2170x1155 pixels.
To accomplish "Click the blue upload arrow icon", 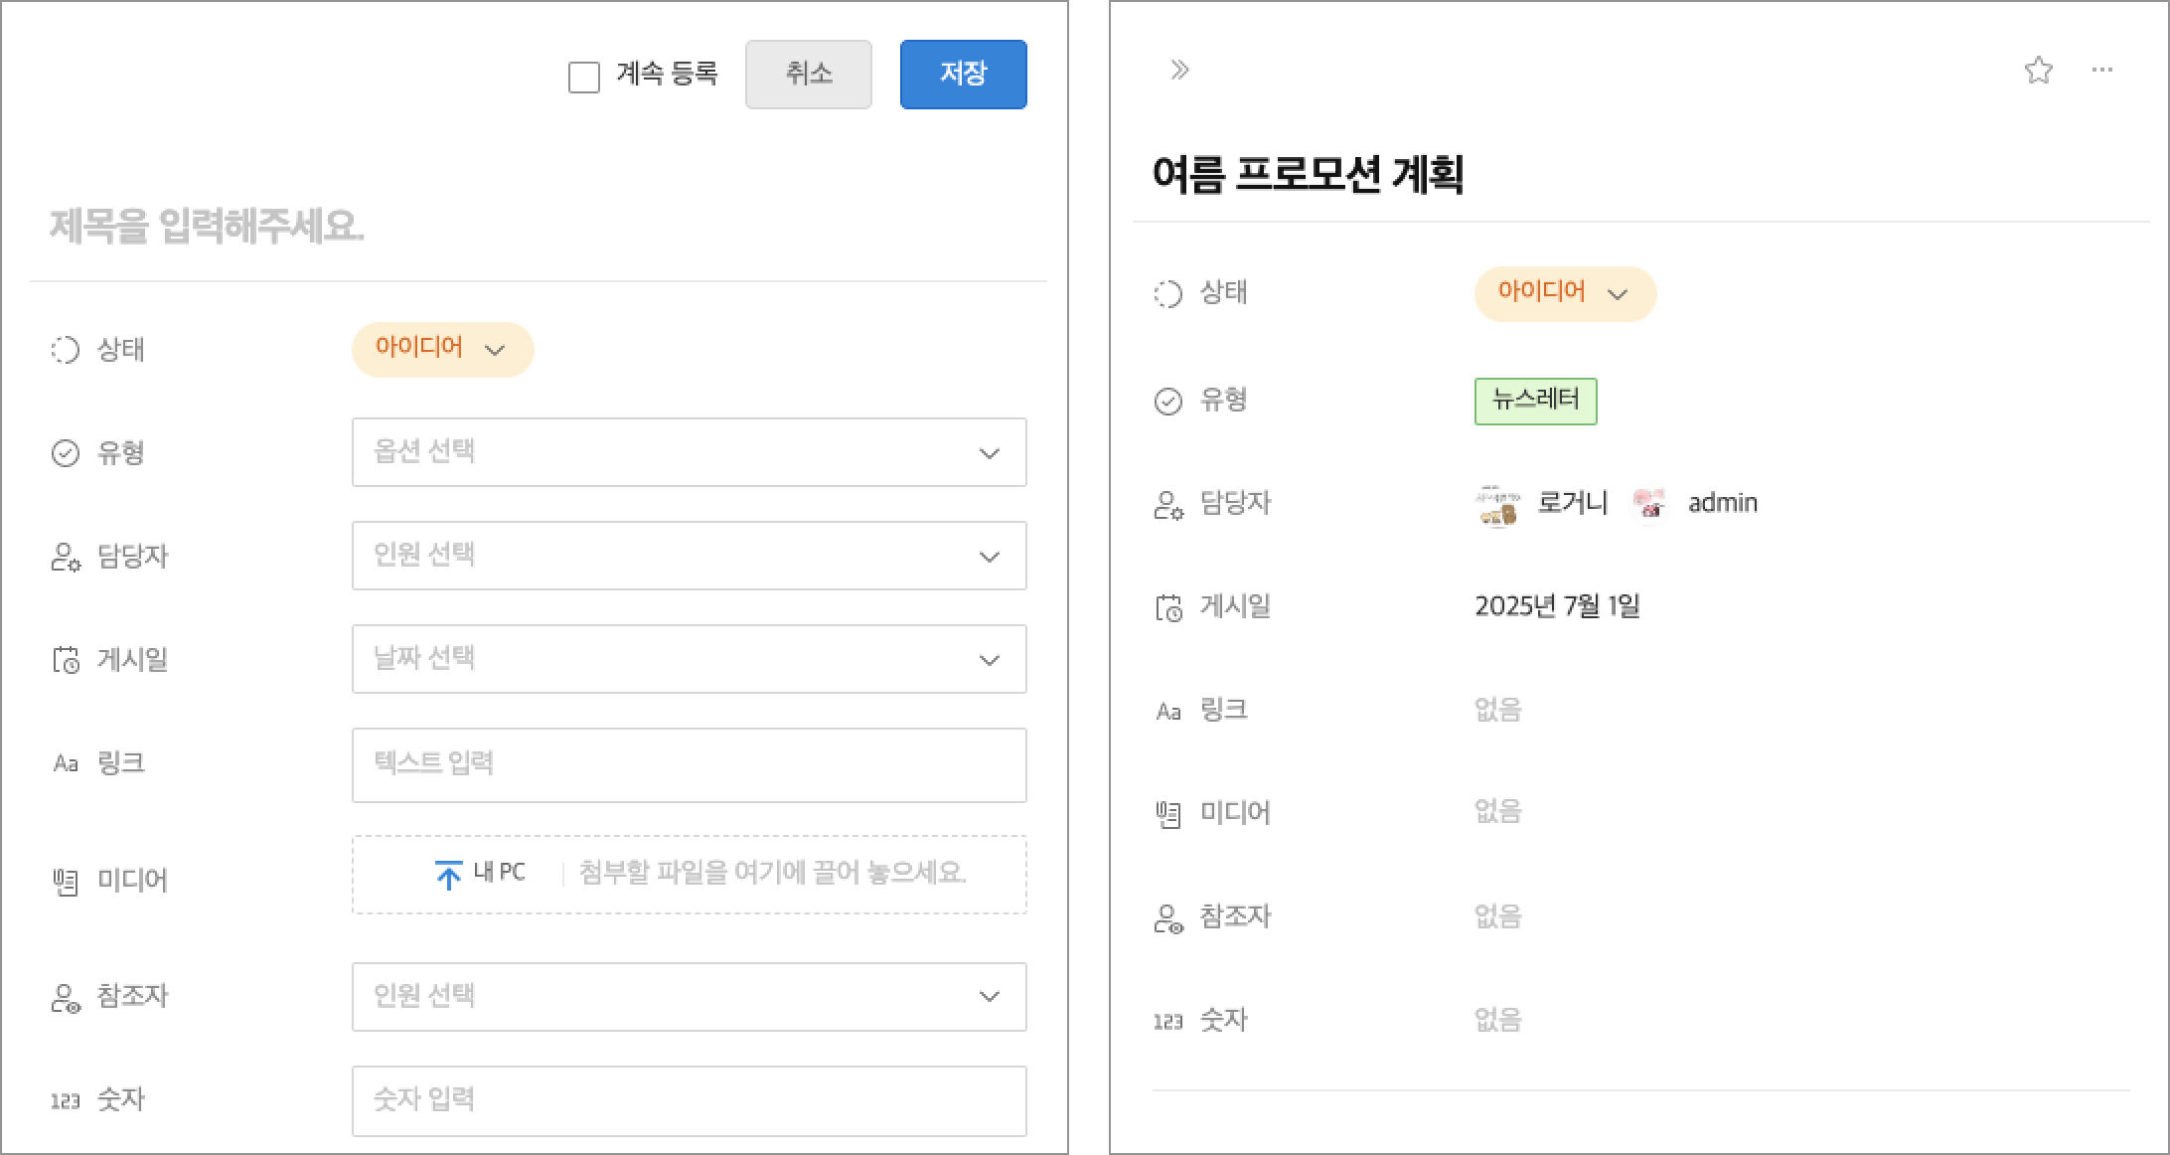I will (448, 875).
